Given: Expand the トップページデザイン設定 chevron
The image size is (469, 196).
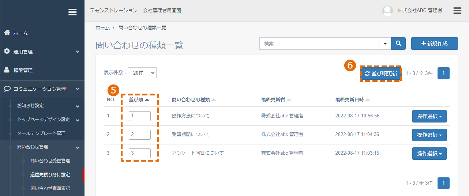Looking at the screenshot, I should coord(78,120).
